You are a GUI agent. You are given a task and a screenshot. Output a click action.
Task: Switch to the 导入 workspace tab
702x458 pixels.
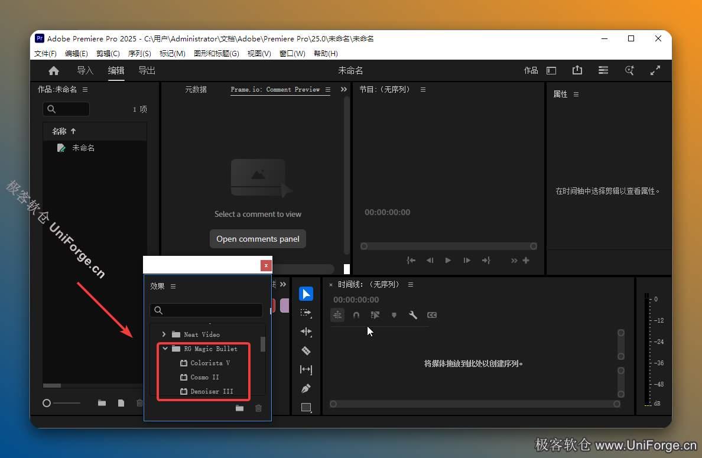85,70
